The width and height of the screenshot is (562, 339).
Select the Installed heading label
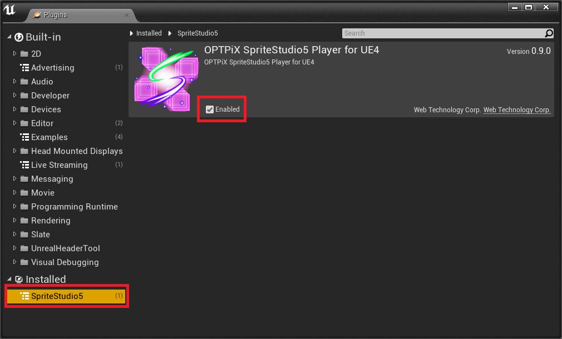(46, 279)
